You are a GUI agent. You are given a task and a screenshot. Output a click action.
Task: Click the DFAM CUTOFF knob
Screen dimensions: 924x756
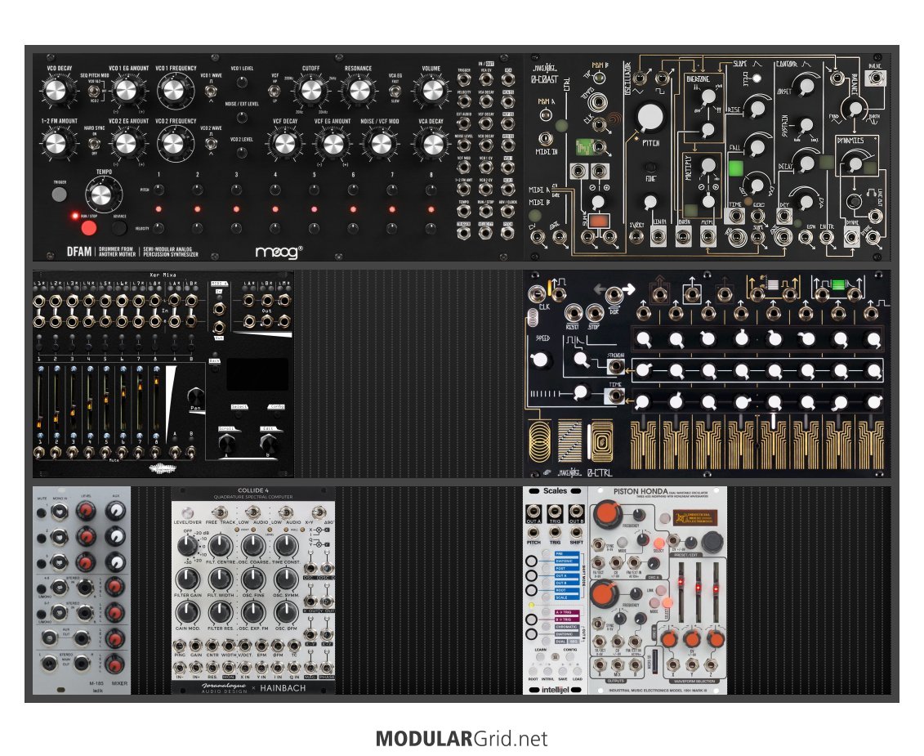(312, 91)
